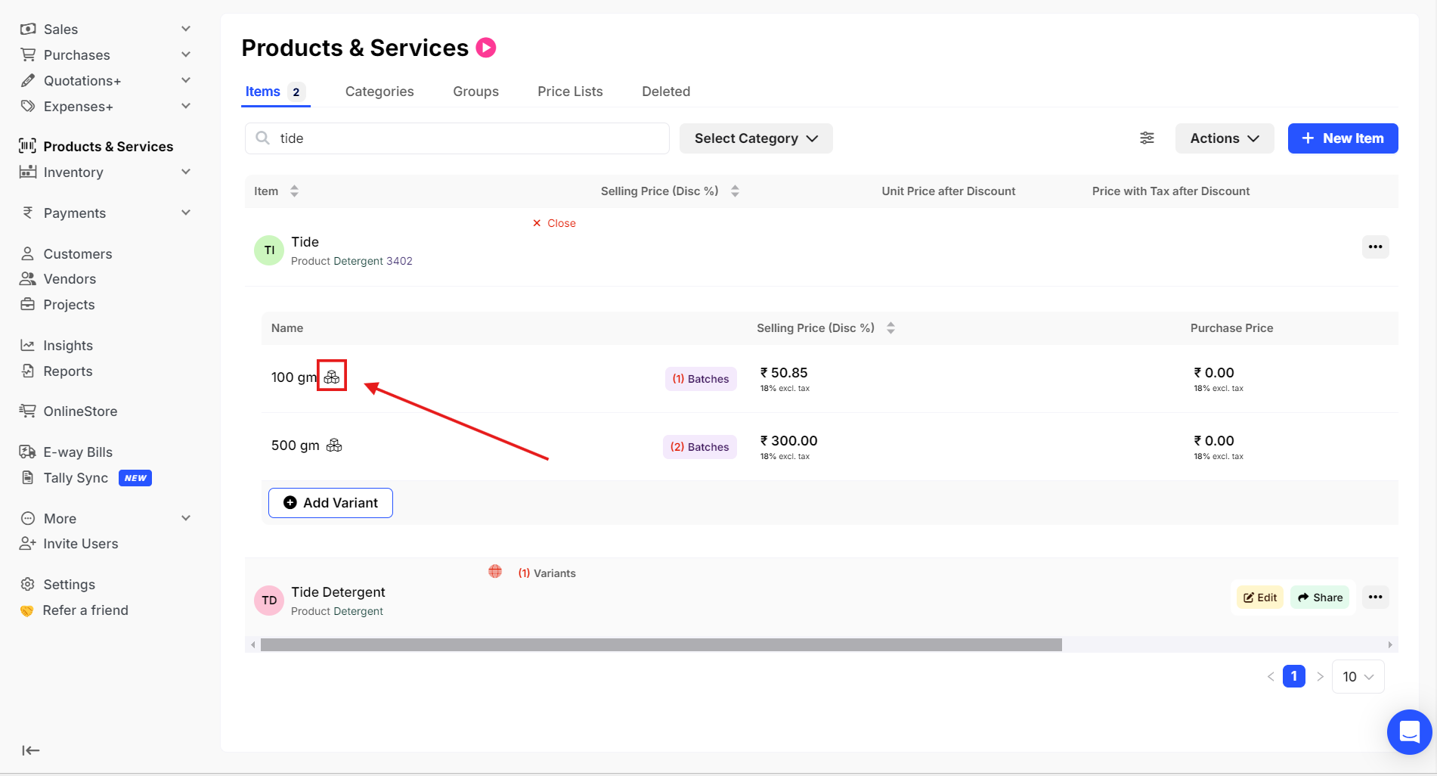Switch to the Price Lists tab
Viewport: 1437px width, 776px height.
click(x=570, y=92)
